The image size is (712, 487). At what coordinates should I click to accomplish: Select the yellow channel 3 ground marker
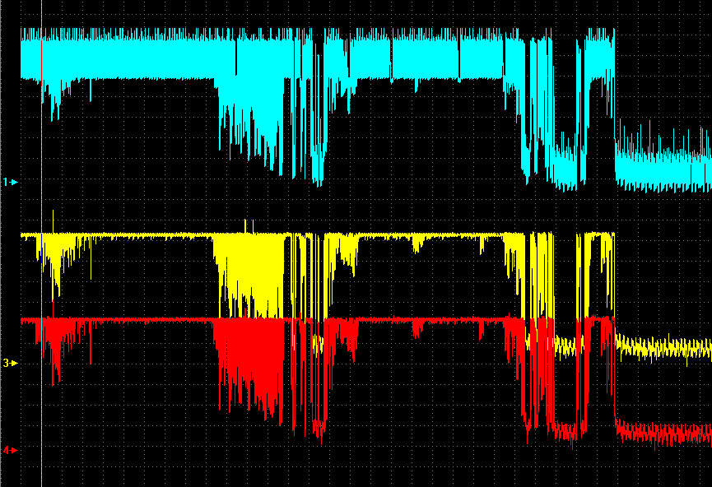11,363
